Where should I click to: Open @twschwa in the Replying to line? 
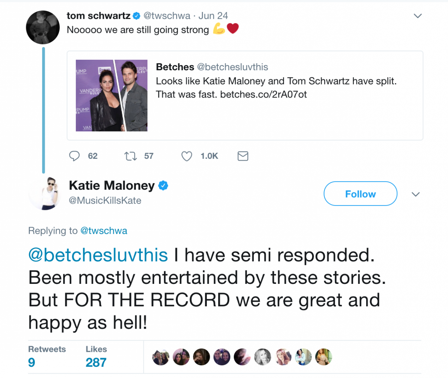104,231
